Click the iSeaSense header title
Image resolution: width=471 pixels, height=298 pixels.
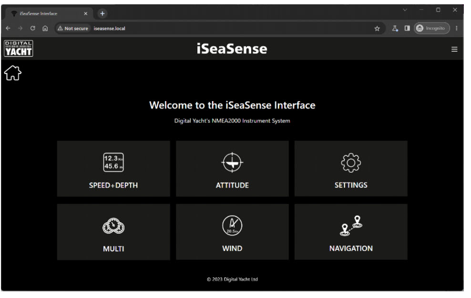pyautogui.click(x=232, y=49)
